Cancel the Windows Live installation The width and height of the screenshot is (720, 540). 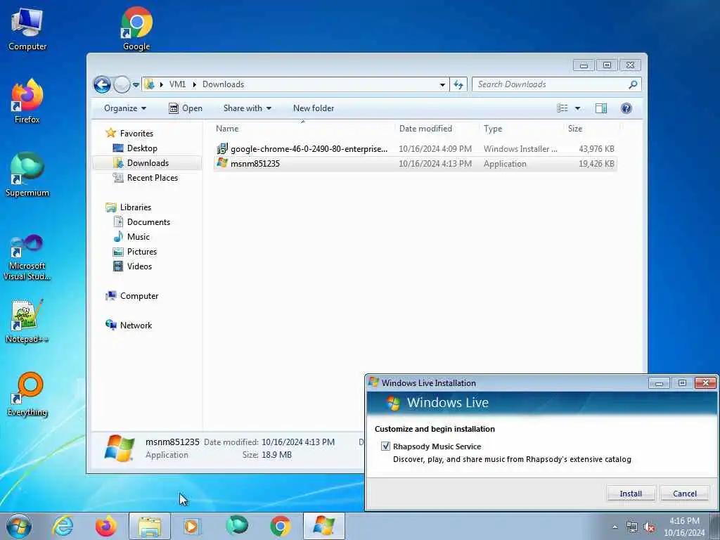tap(684, 494)
